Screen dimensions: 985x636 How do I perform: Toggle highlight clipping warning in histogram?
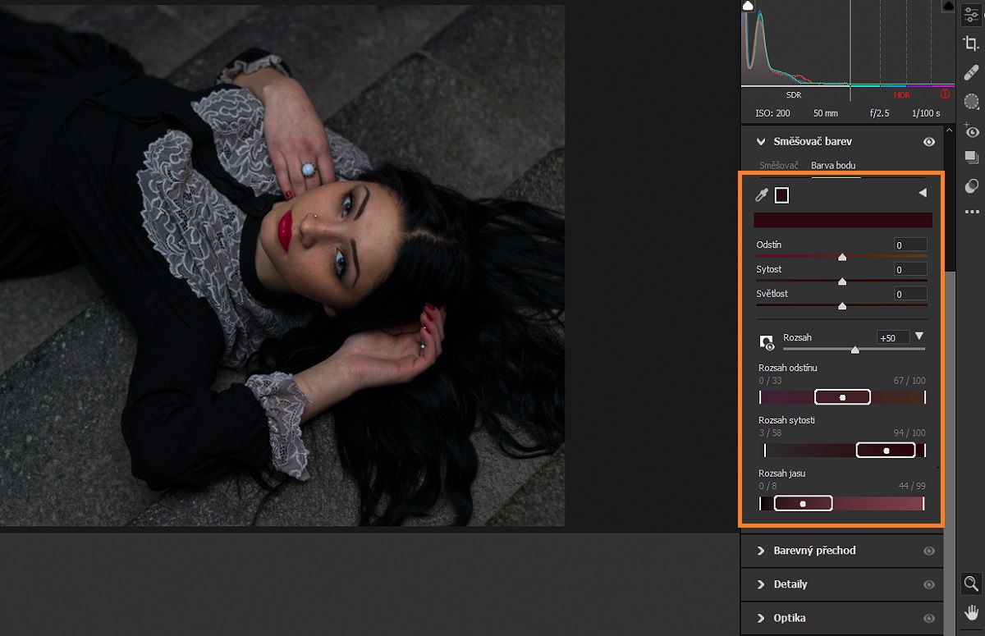click(947, 6)
